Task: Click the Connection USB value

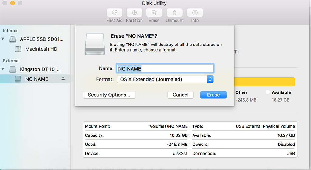Action: click(x=291, y=153)
